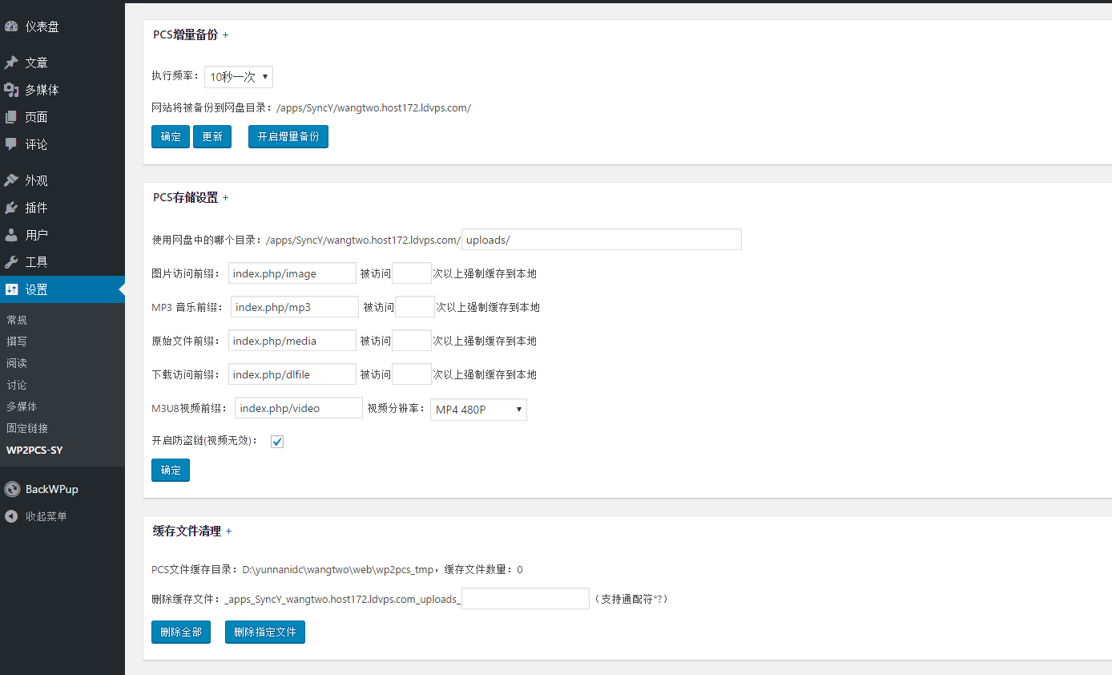Viewport: 1112px width, 675px height.
Task: Click the BackWPup globe icon
Action: tap(11, 489)
